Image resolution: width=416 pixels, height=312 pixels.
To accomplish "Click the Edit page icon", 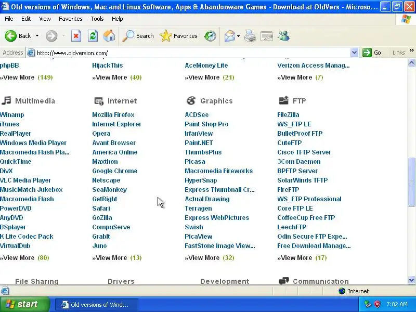I will point(267,36).
